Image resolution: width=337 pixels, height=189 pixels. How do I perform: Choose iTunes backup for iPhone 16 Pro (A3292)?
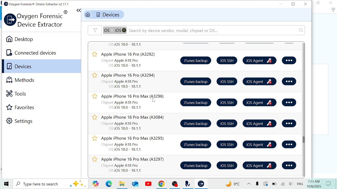tap(196, 61)
